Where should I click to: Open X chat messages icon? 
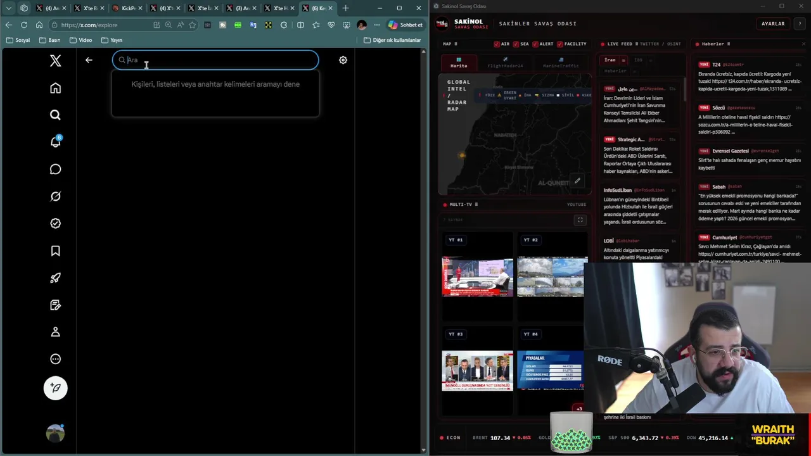point(55,169)
